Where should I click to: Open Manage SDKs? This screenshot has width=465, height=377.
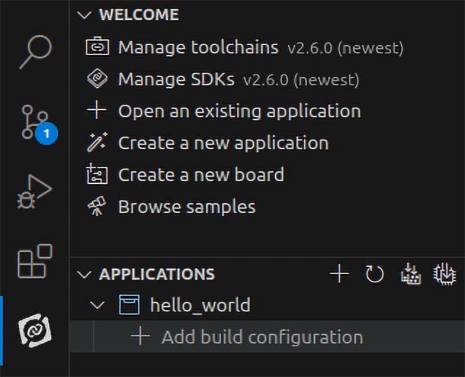pos(176,80)
